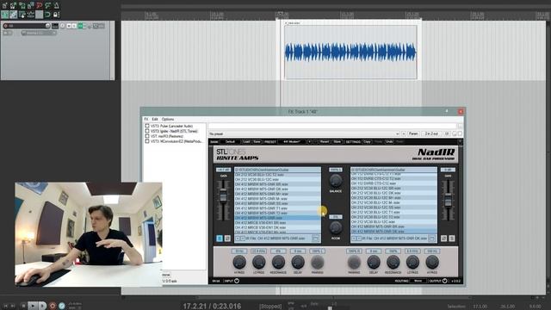Viewport: 551px width, 310px height.
Task: Open the Options menu in FX window
Action: point(168,120)
